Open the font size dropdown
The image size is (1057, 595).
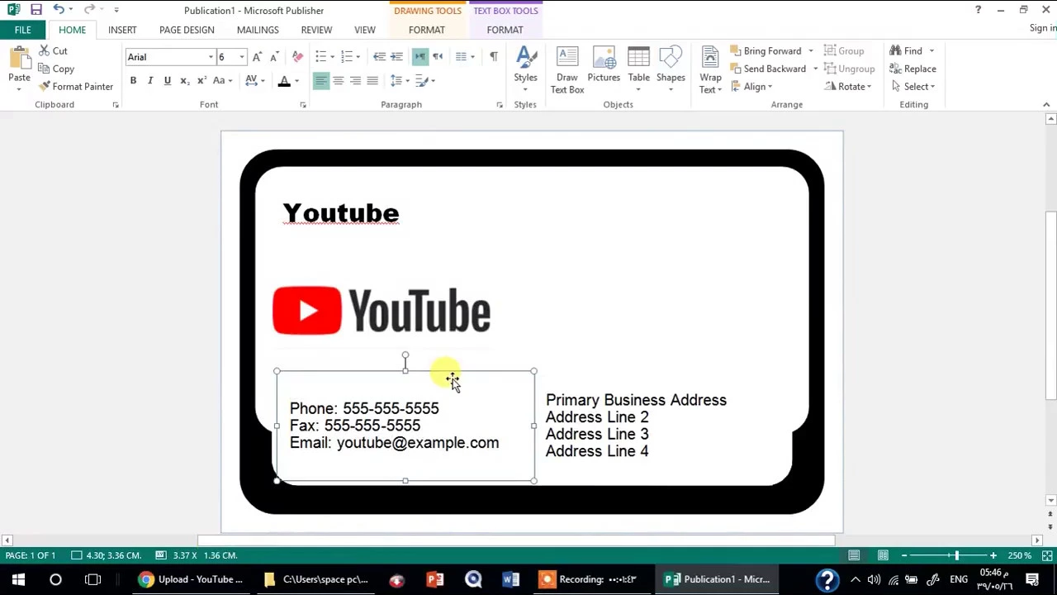click(x=241, y=57)
